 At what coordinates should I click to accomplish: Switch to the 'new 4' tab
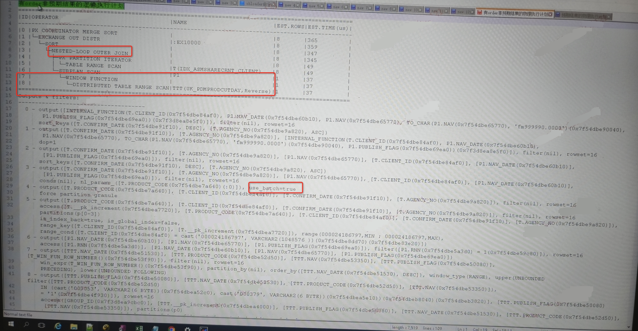pyautogui.click(x=289, y=5)
